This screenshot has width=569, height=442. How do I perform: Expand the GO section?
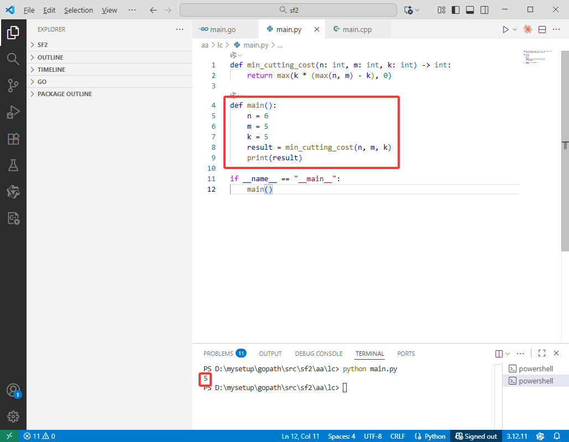tap(109, 82)
